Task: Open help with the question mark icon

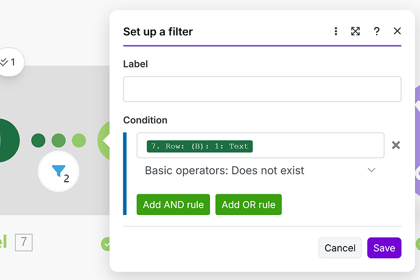Action: click(x=377, y=32)
